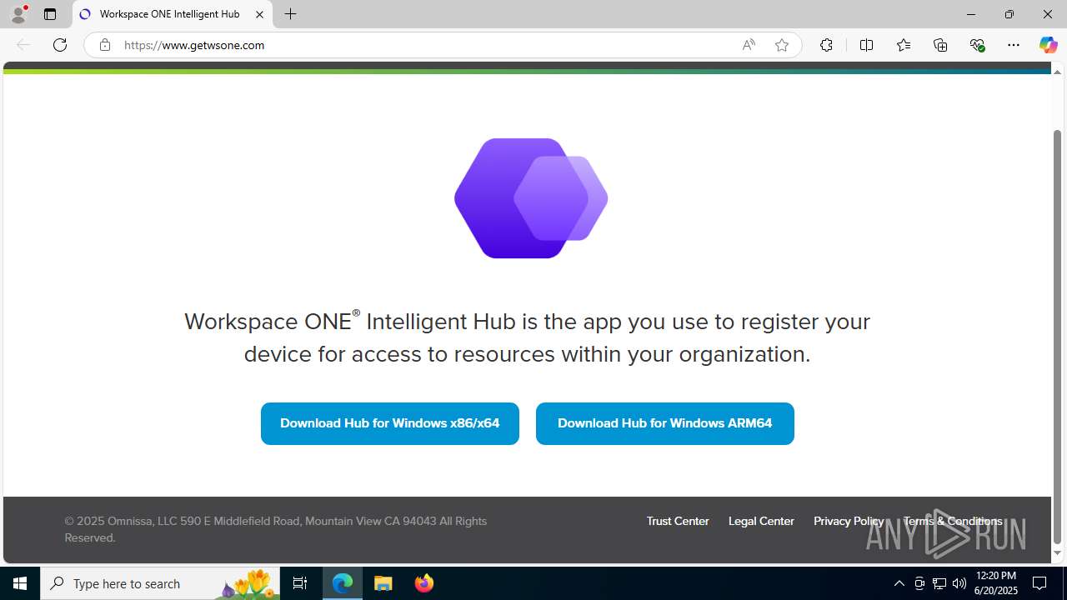This screenshot has width=1067, height=600.
Task: Refresh the page
Action: (x=60, y=45)
